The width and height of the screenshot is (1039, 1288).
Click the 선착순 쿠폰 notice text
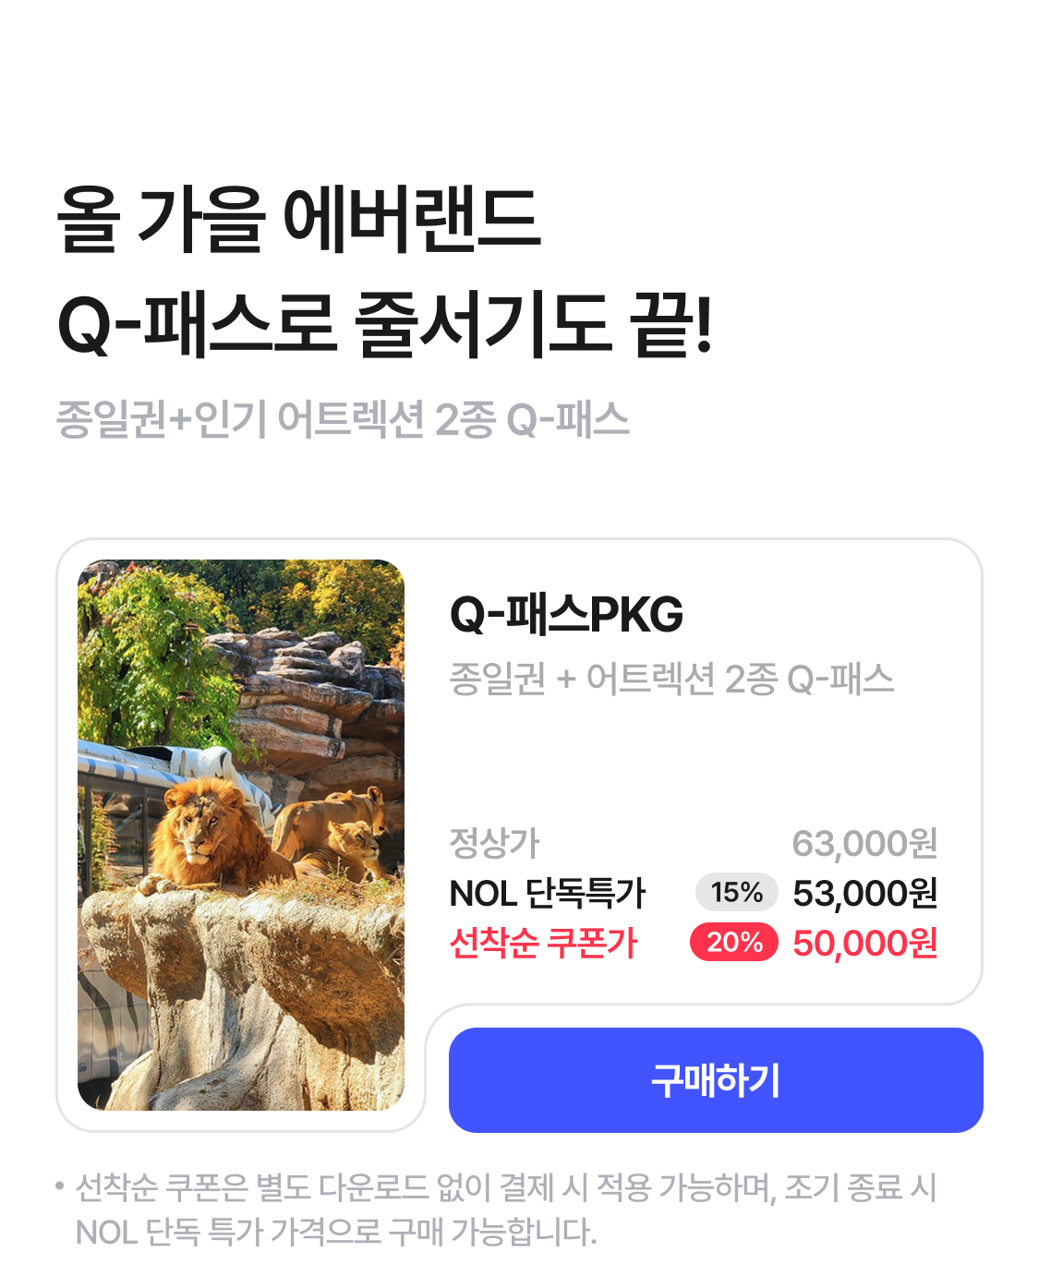coord(505,1187)
